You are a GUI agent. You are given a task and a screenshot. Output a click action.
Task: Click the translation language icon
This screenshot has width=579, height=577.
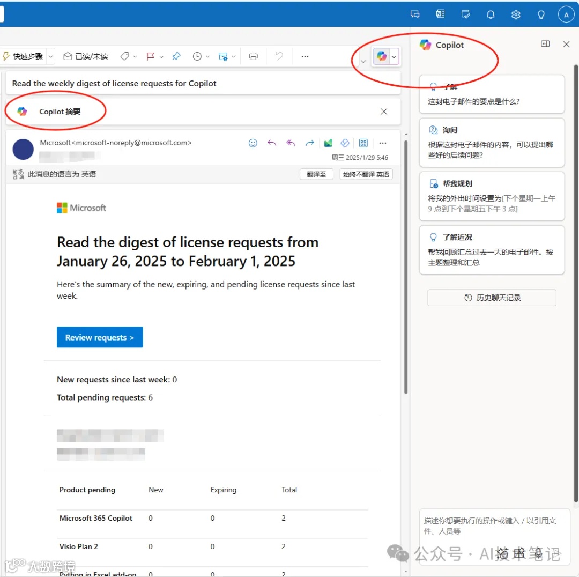tap(18, 174)
